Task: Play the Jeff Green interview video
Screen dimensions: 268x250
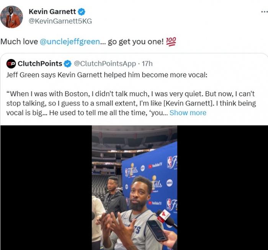Action: point(134,188)
